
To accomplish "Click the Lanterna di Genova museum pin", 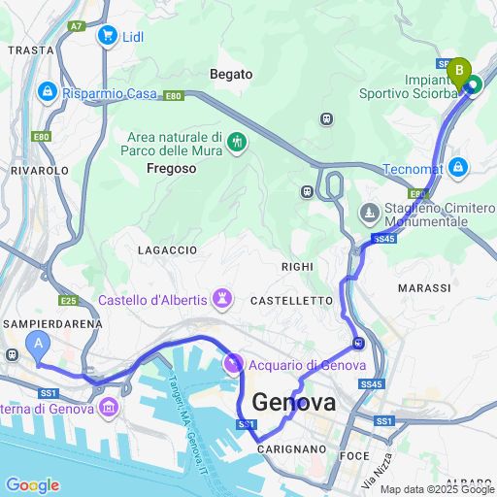I will point(109,409).
